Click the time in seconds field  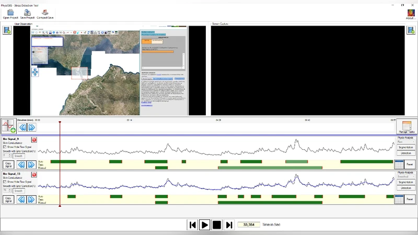[x=249, y=225]
